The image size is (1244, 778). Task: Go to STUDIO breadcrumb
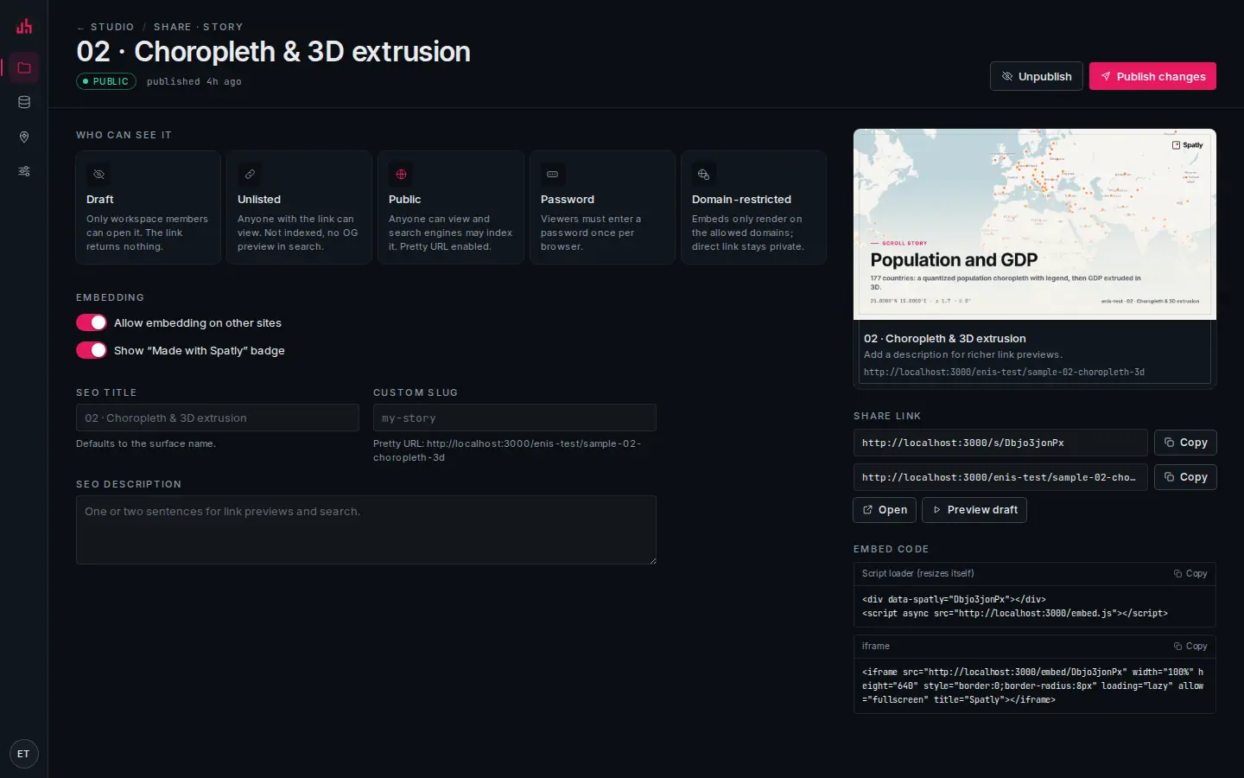[x=112, y=27]
